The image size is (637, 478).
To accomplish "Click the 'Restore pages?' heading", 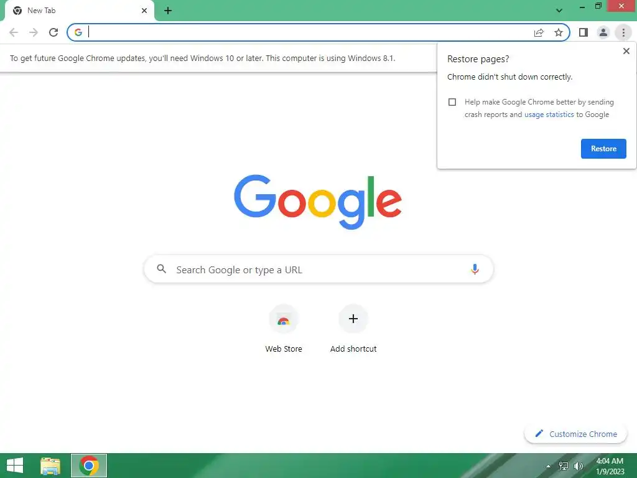I will tap(478, 59).
